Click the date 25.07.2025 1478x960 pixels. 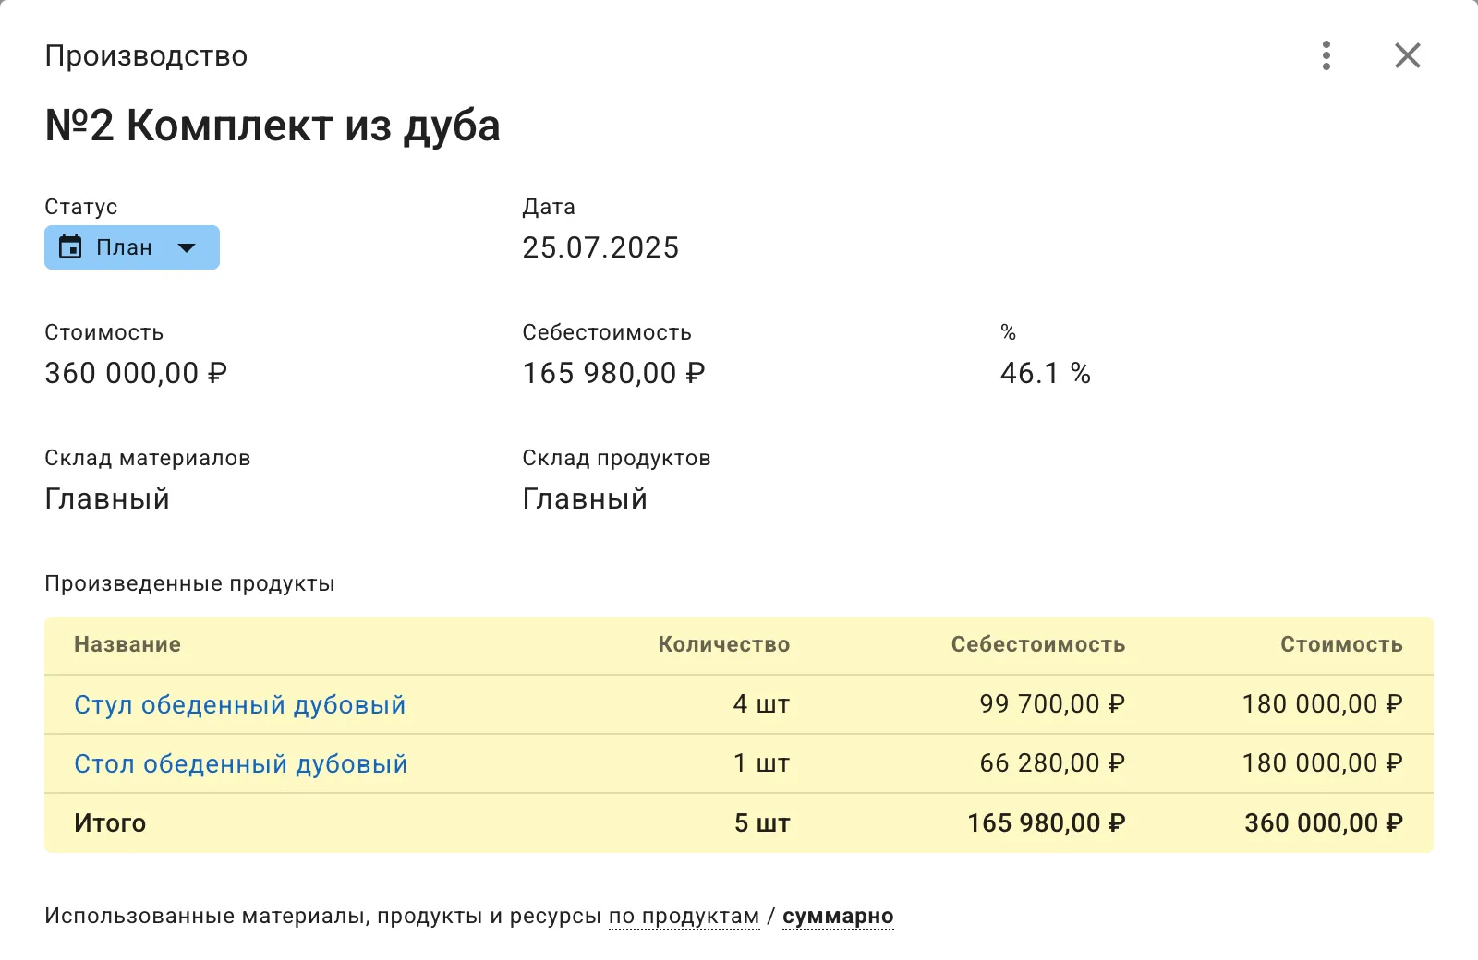tap(600, 246)
